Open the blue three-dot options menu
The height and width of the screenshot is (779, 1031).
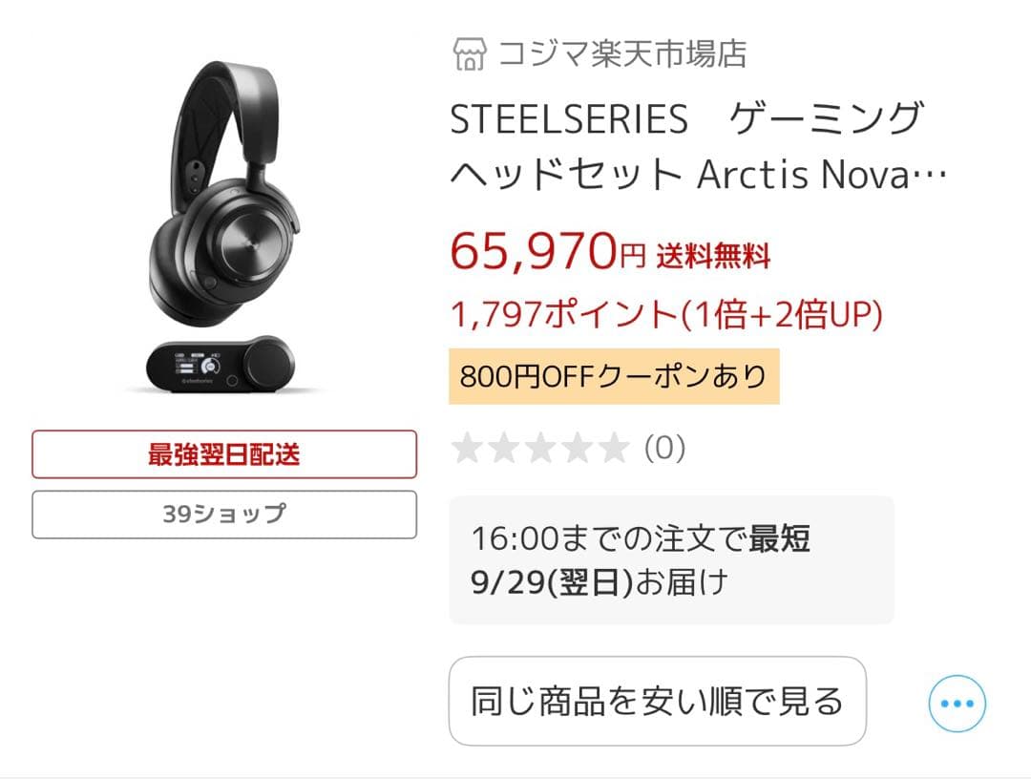click(x=957, y=702)
